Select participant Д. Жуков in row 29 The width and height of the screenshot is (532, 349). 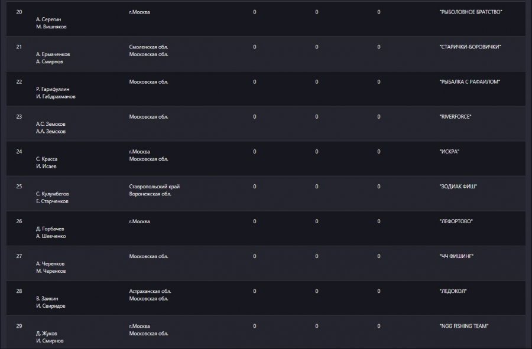47,334
